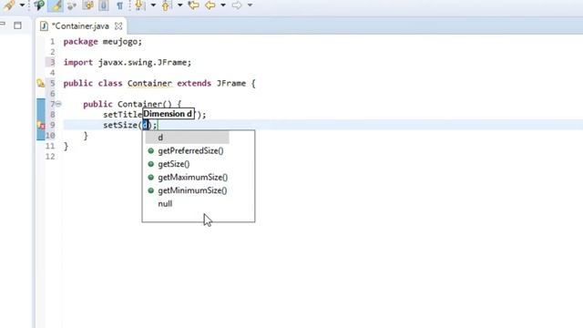Image resolution: width=583 pixels, height=328 pixels.
Task: Toggle Mark Occurrences highlighter button
Action: pyautogui.click(x=56, y=5)
